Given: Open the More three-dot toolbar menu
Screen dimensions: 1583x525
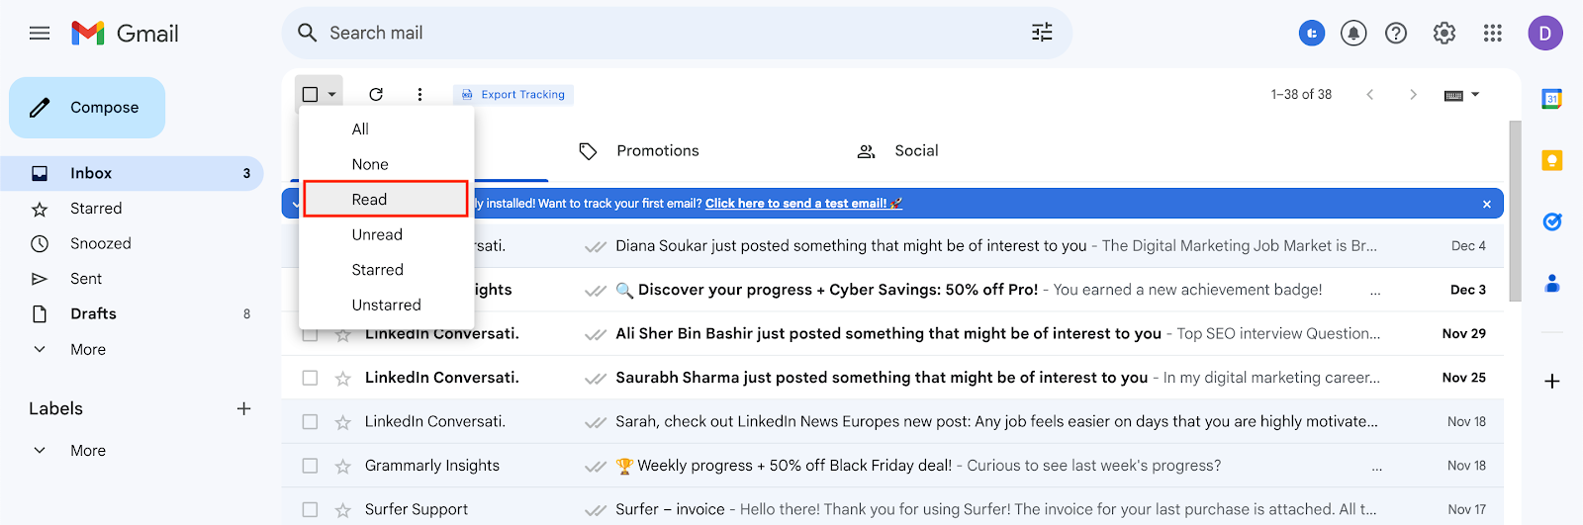Looking at the screenshot, I should [419, 94].
